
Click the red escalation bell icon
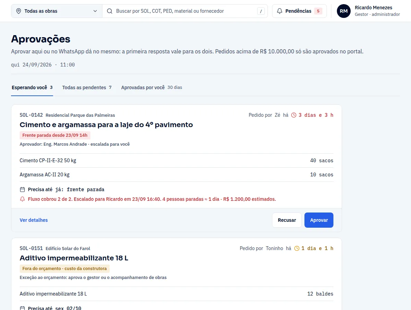click(x=22, y=199)
